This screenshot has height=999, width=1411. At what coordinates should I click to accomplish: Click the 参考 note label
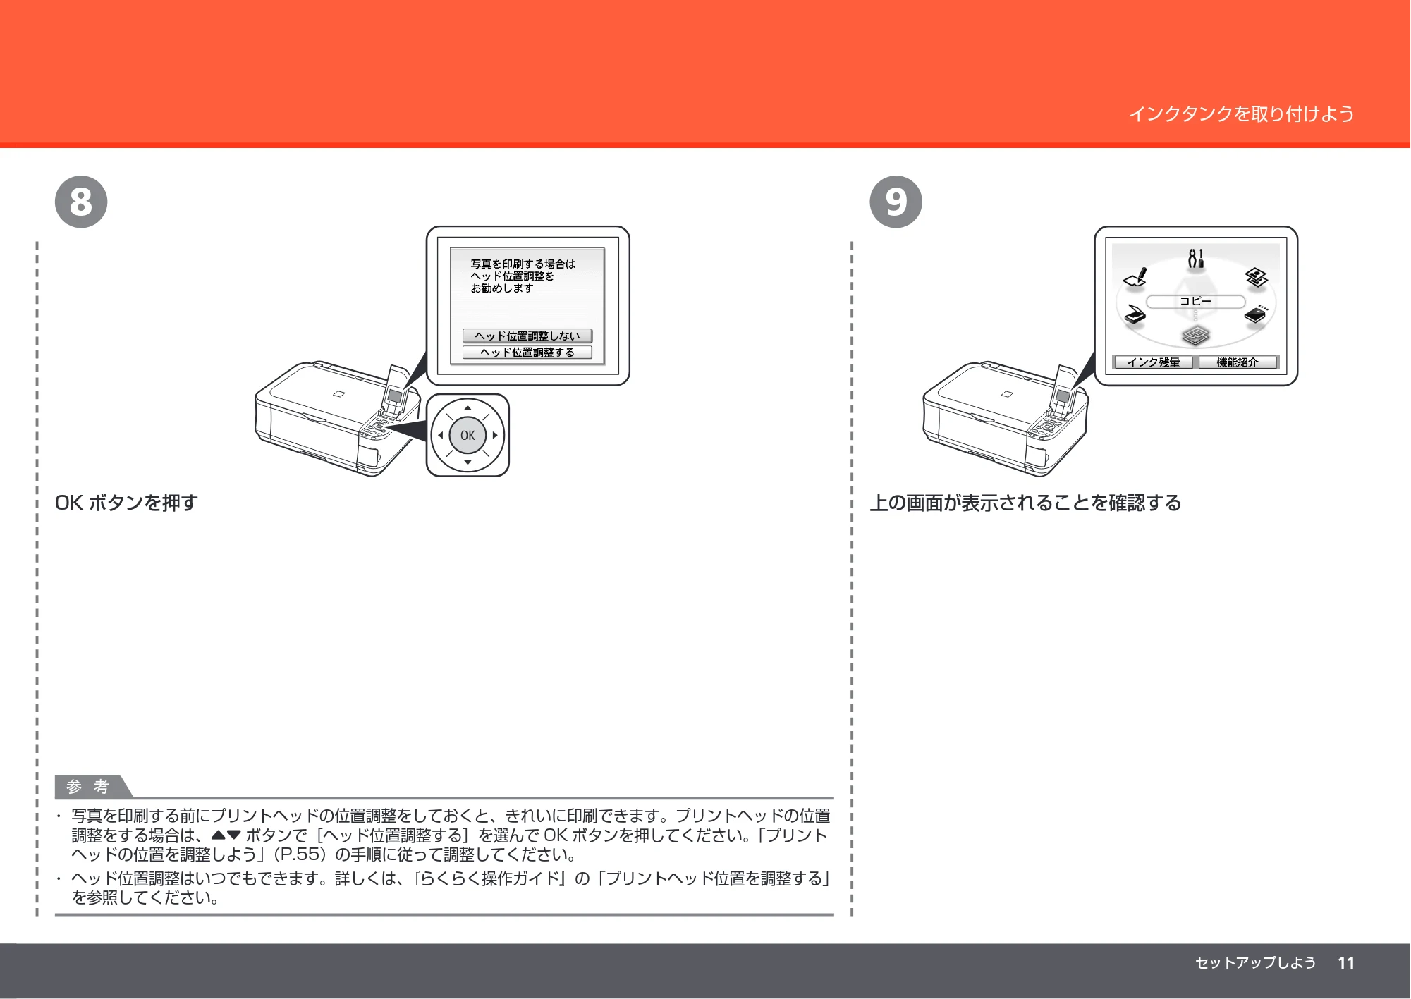point(88,786)
